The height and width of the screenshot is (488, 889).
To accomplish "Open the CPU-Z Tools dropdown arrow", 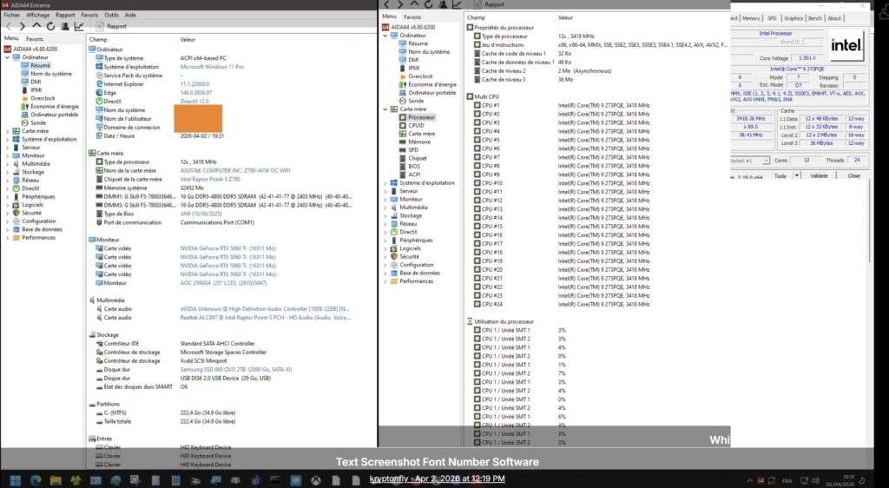I will coord(797,175).
